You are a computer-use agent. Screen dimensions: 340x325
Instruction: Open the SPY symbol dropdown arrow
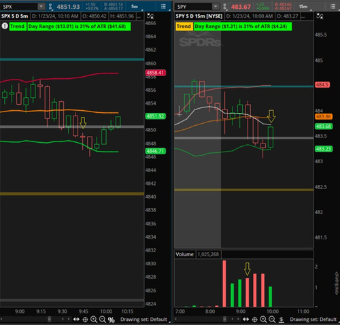pyautogui.click(x=216, y=7)
